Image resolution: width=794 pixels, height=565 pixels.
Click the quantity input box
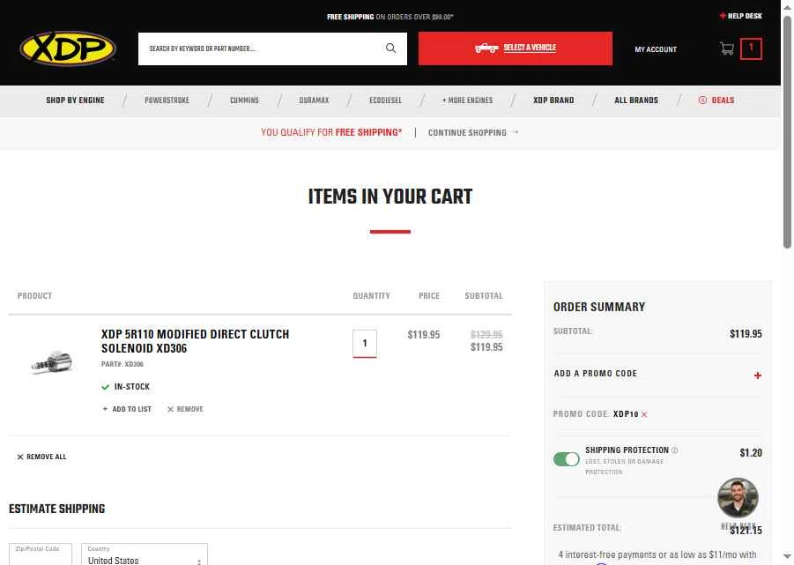(x=365, y=343)
